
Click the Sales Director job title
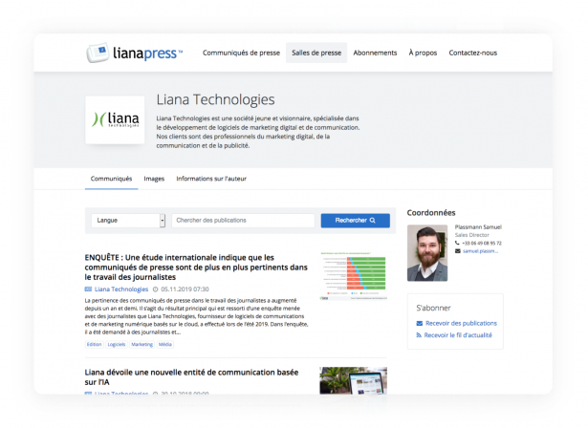(472, 235)
